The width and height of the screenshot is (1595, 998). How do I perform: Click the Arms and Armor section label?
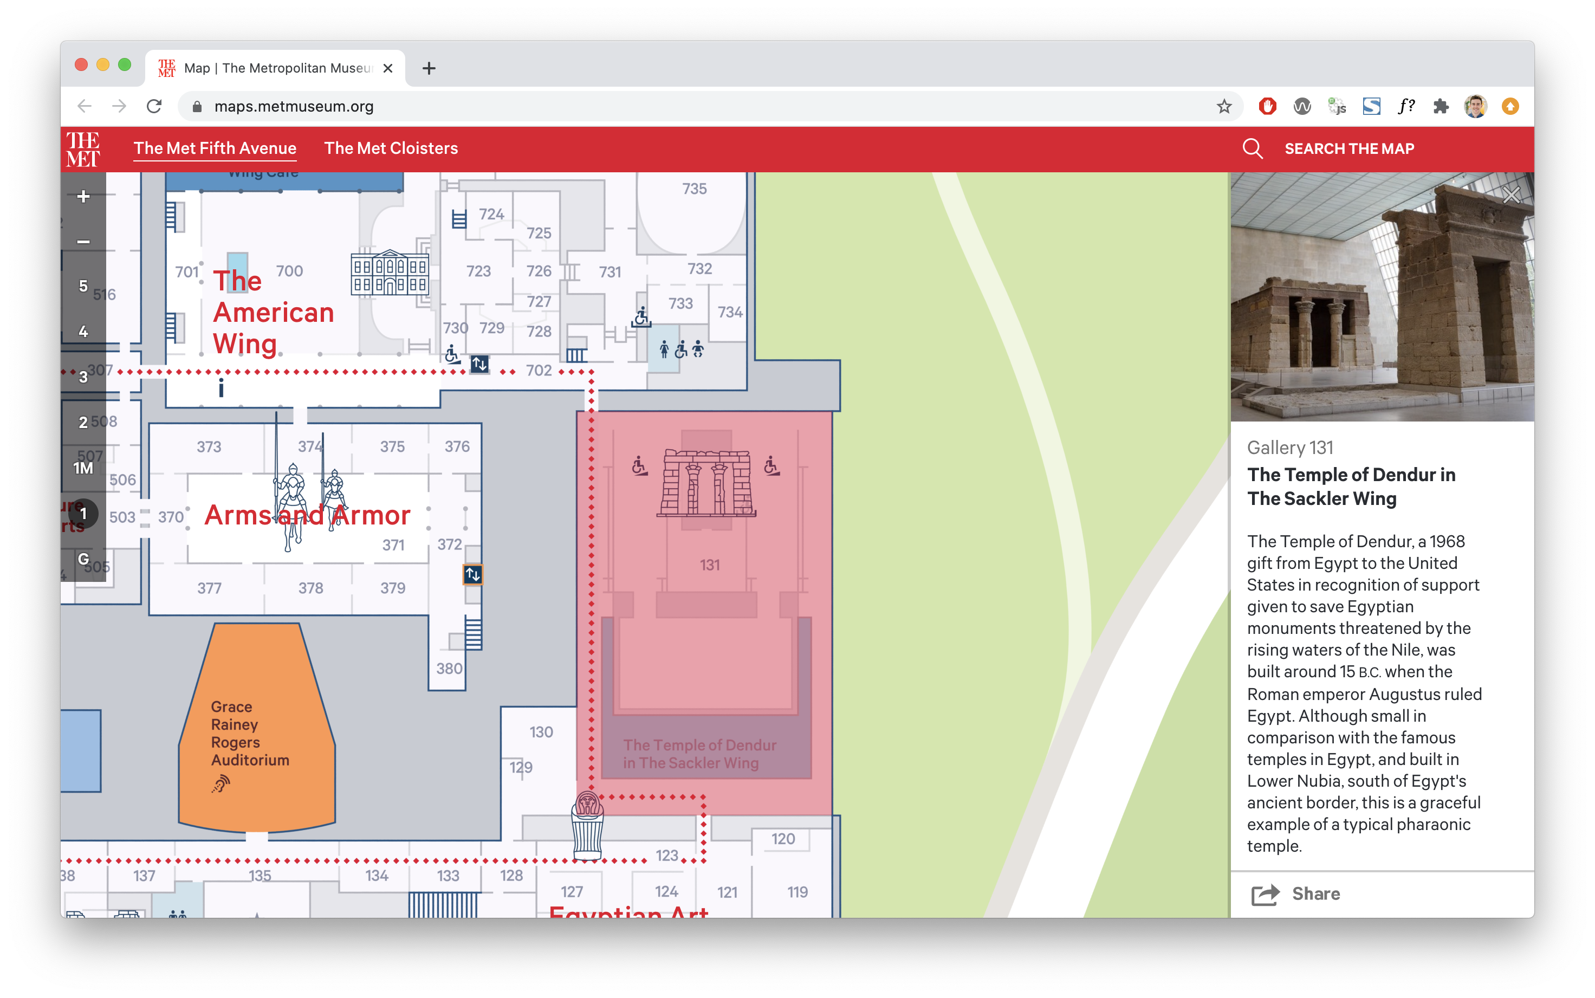(308, 515)
